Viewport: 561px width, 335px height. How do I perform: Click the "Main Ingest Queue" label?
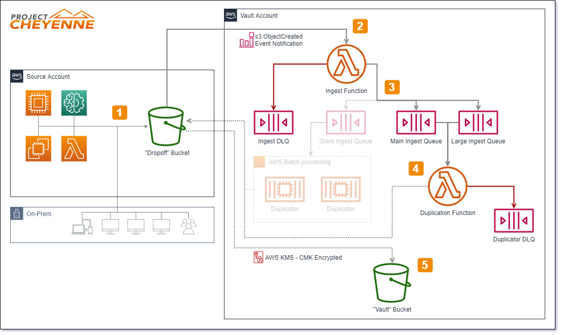tap(416, 141)
